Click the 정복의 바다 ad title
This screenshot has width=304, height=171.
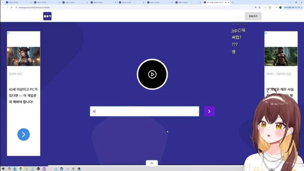coord(16,74)
